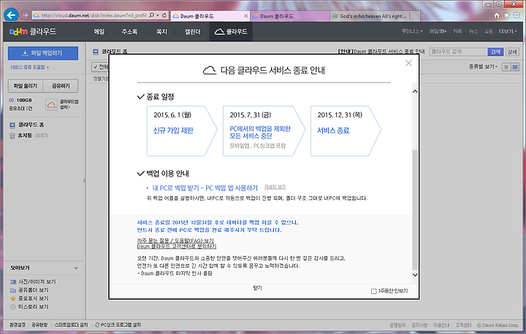Click the Daum 클라우드 logo
Image resolution: width=526 pixels, height=334 pixels.
point(33,31)
